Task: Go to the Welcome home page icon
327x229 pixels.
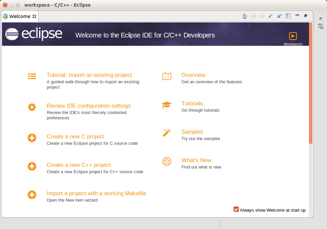Action: click(x=245, y=16)
